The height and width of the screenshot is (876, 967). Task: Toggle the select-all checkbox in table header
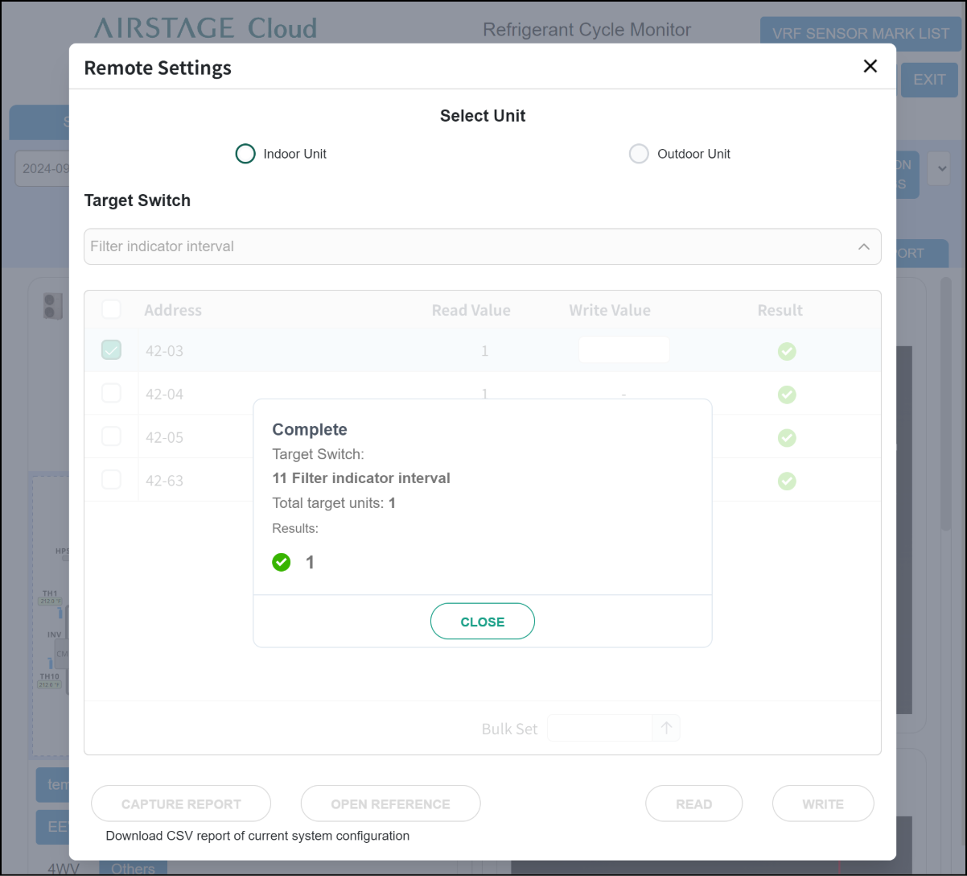coord(111,310)
